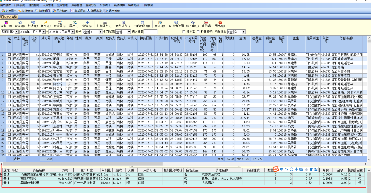Select the 门诊处方查询 tab

click(x=9, y=17)
